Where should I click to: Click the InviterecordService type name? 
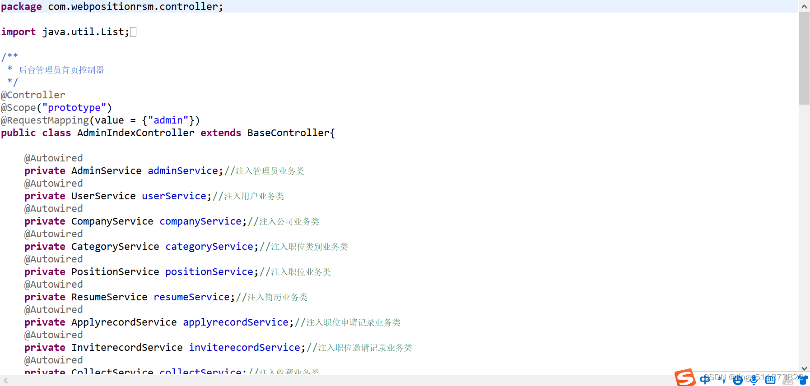coord(127,348)
